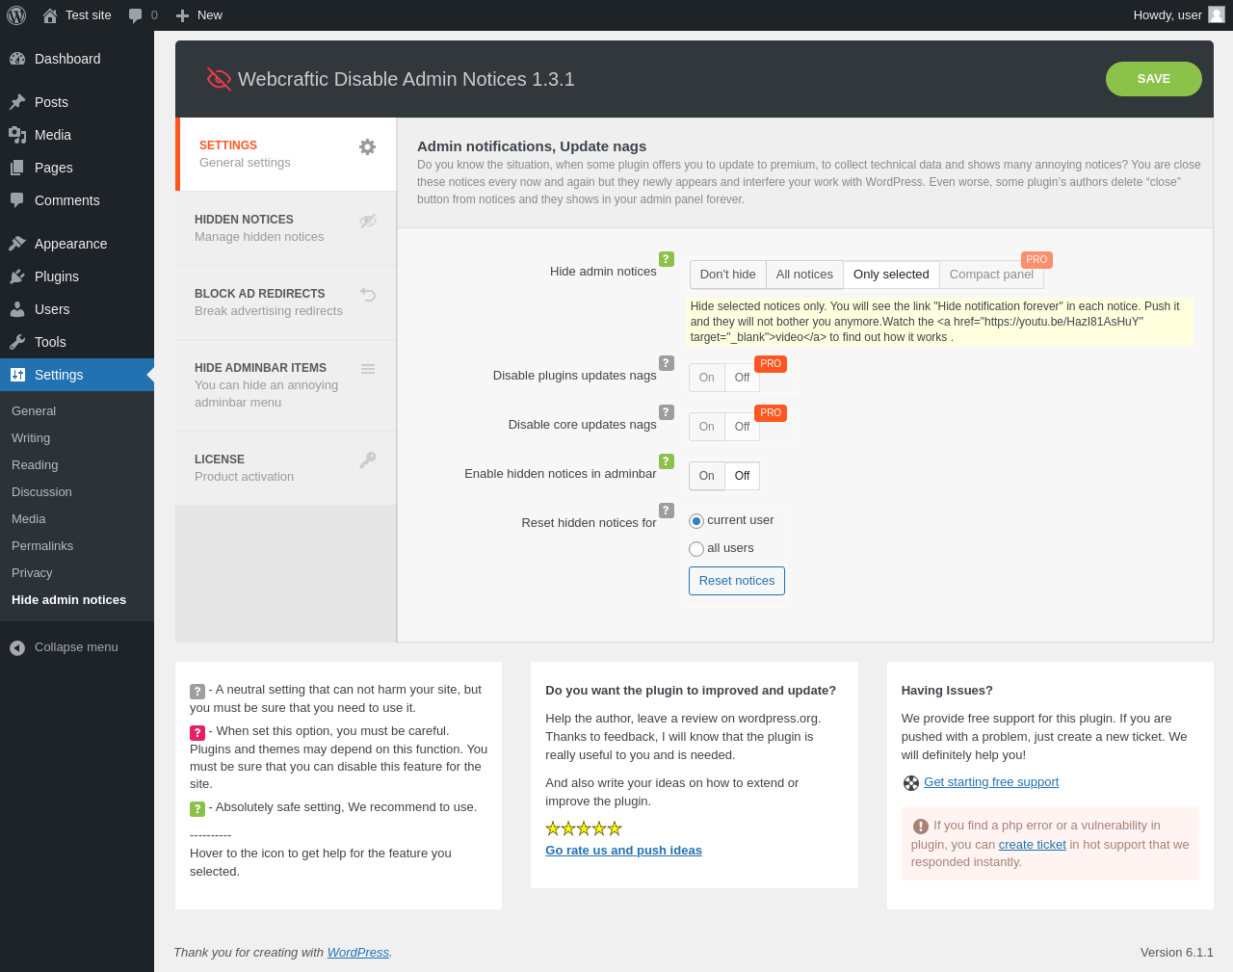Click the Tools wrench icon
Screen dimensions: 1233x972
point(17,342)
